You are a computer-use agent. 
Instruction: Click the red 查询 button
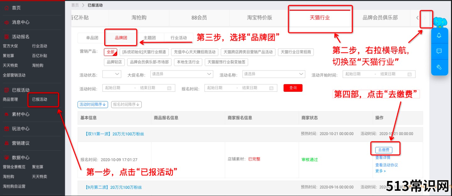click(293, 88)
